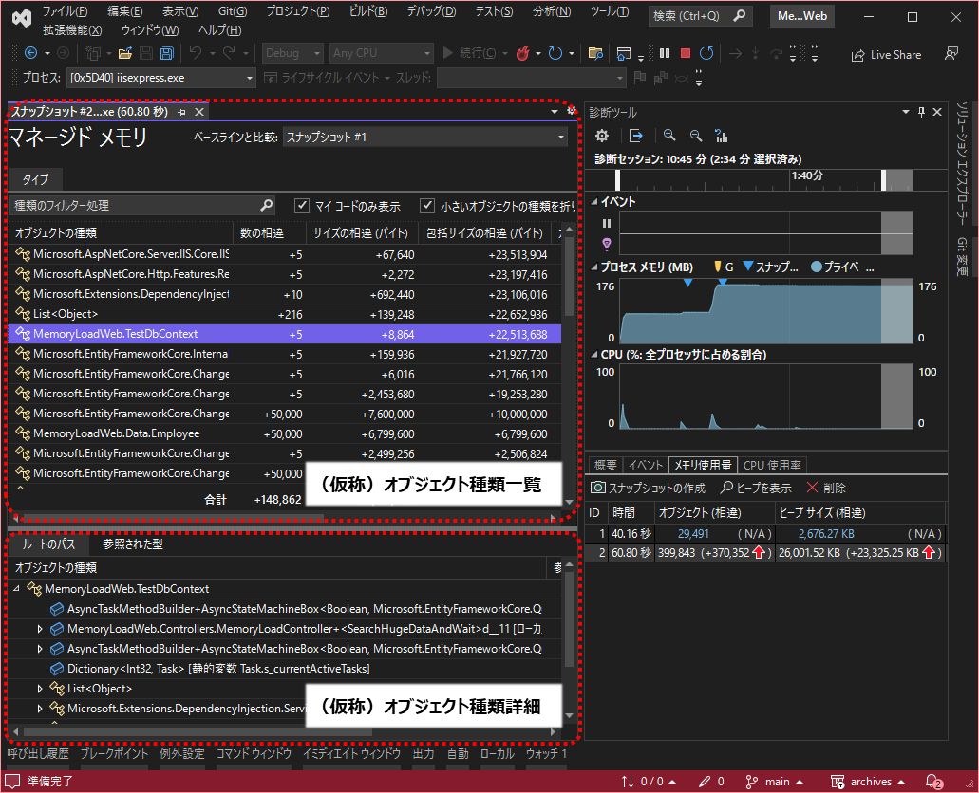Collapse the MemoryLoadWeb.TestDbContext root node
979x793 pixels.
17,588
